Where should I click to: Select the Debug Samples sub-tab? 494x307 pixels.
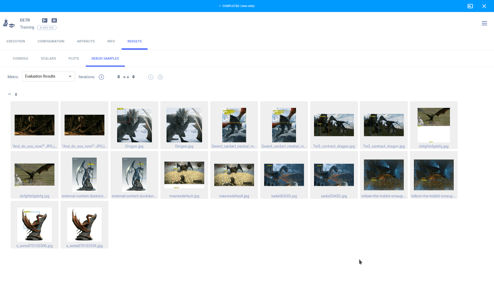pyautogui.click(x=105, y=59)
